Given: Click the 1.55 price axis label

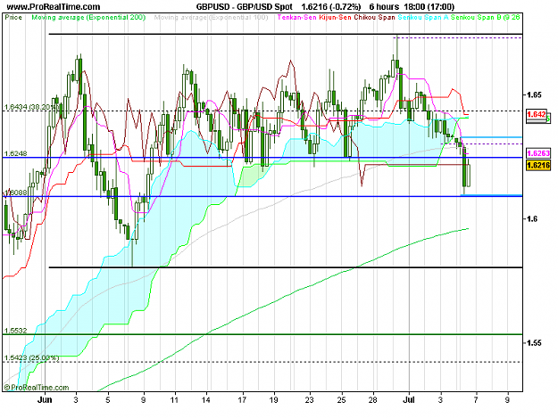Looking at the screenshot, I should 534,343.
